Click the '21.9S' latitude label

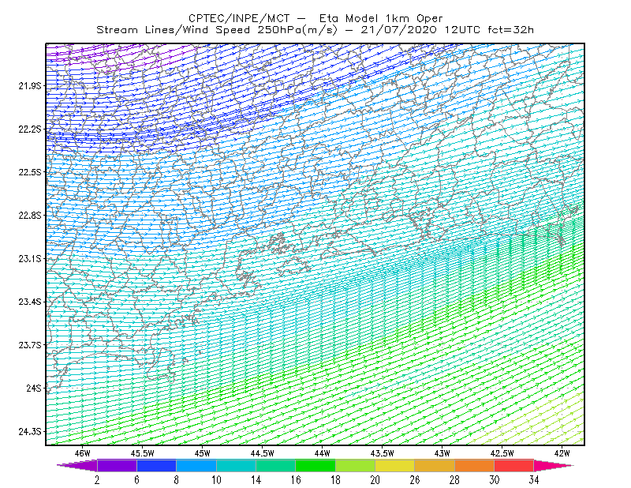(x=30, y=85)
